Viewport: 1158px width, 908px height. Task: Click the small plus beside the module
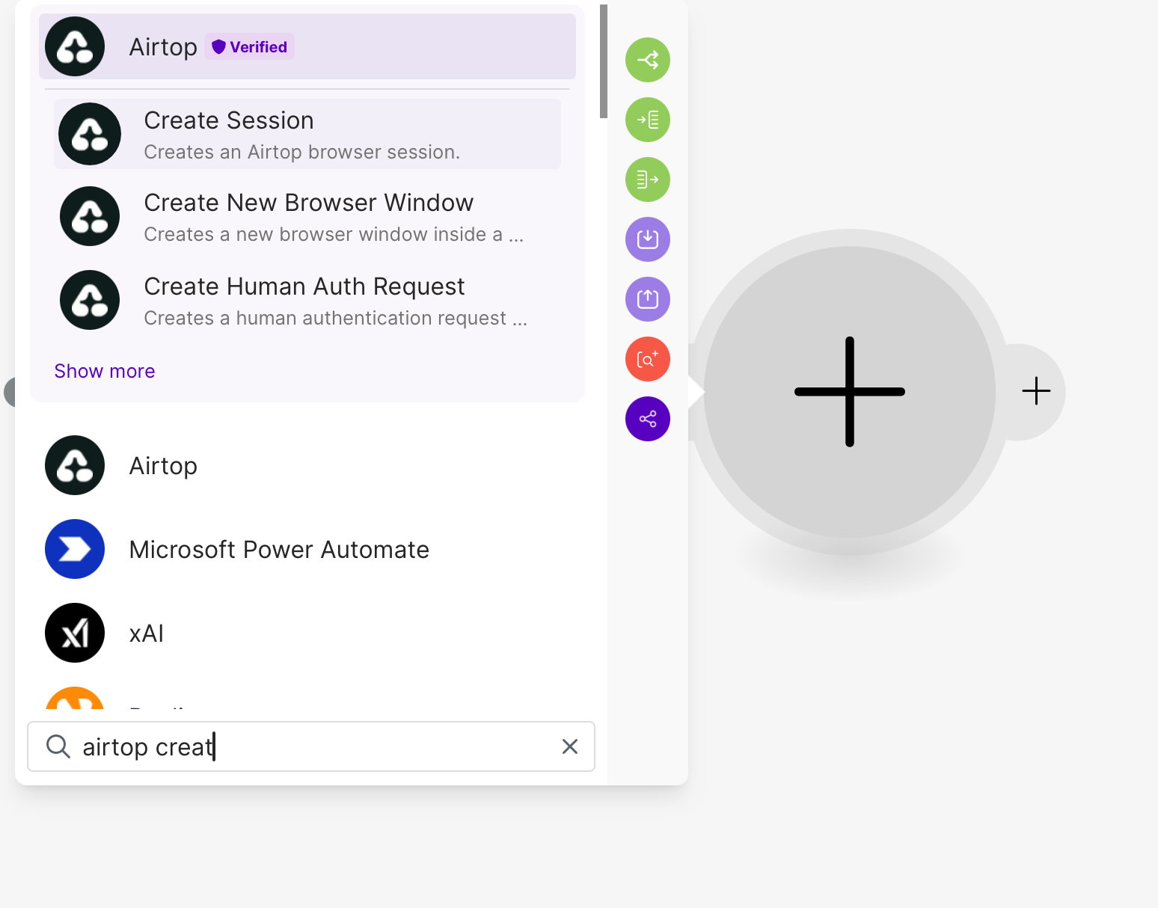pos(1036,391)
